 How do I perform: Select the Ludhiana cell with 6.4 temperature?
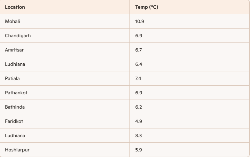(64, 64)
